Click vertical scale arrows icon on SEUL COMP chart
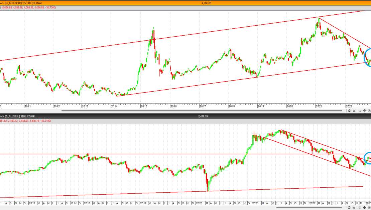 tap(360, 208)
